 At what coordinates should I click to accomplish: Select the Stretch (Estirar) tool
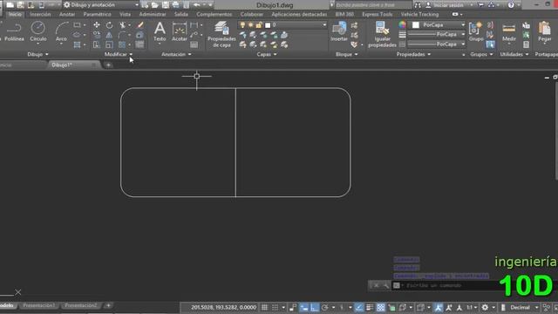97,44
